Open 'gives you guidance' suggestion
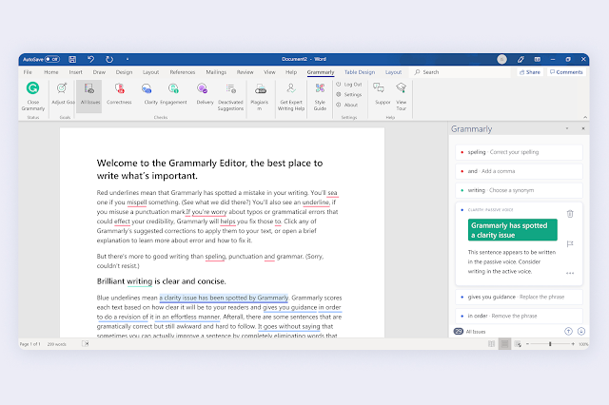Viewport: 609px width, 405px height. click(519, 297)
